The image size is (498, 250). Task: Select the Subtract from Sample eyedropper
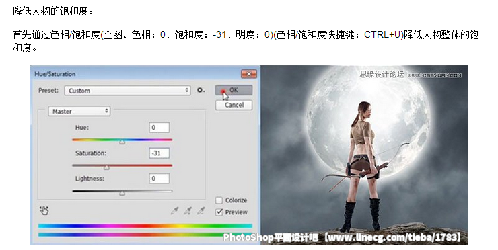click(201, 210)
